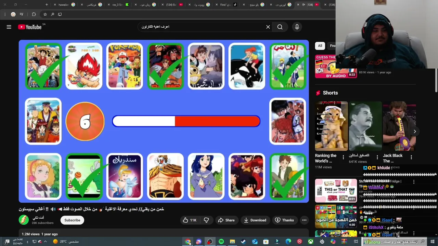
Task: Open Outlook from the taskbar
Action: click(255, 242)
